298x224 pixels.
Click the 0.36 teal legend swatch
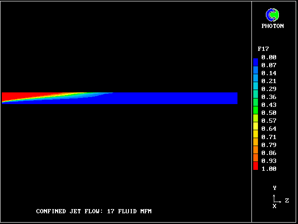click(x=256, y=97)
